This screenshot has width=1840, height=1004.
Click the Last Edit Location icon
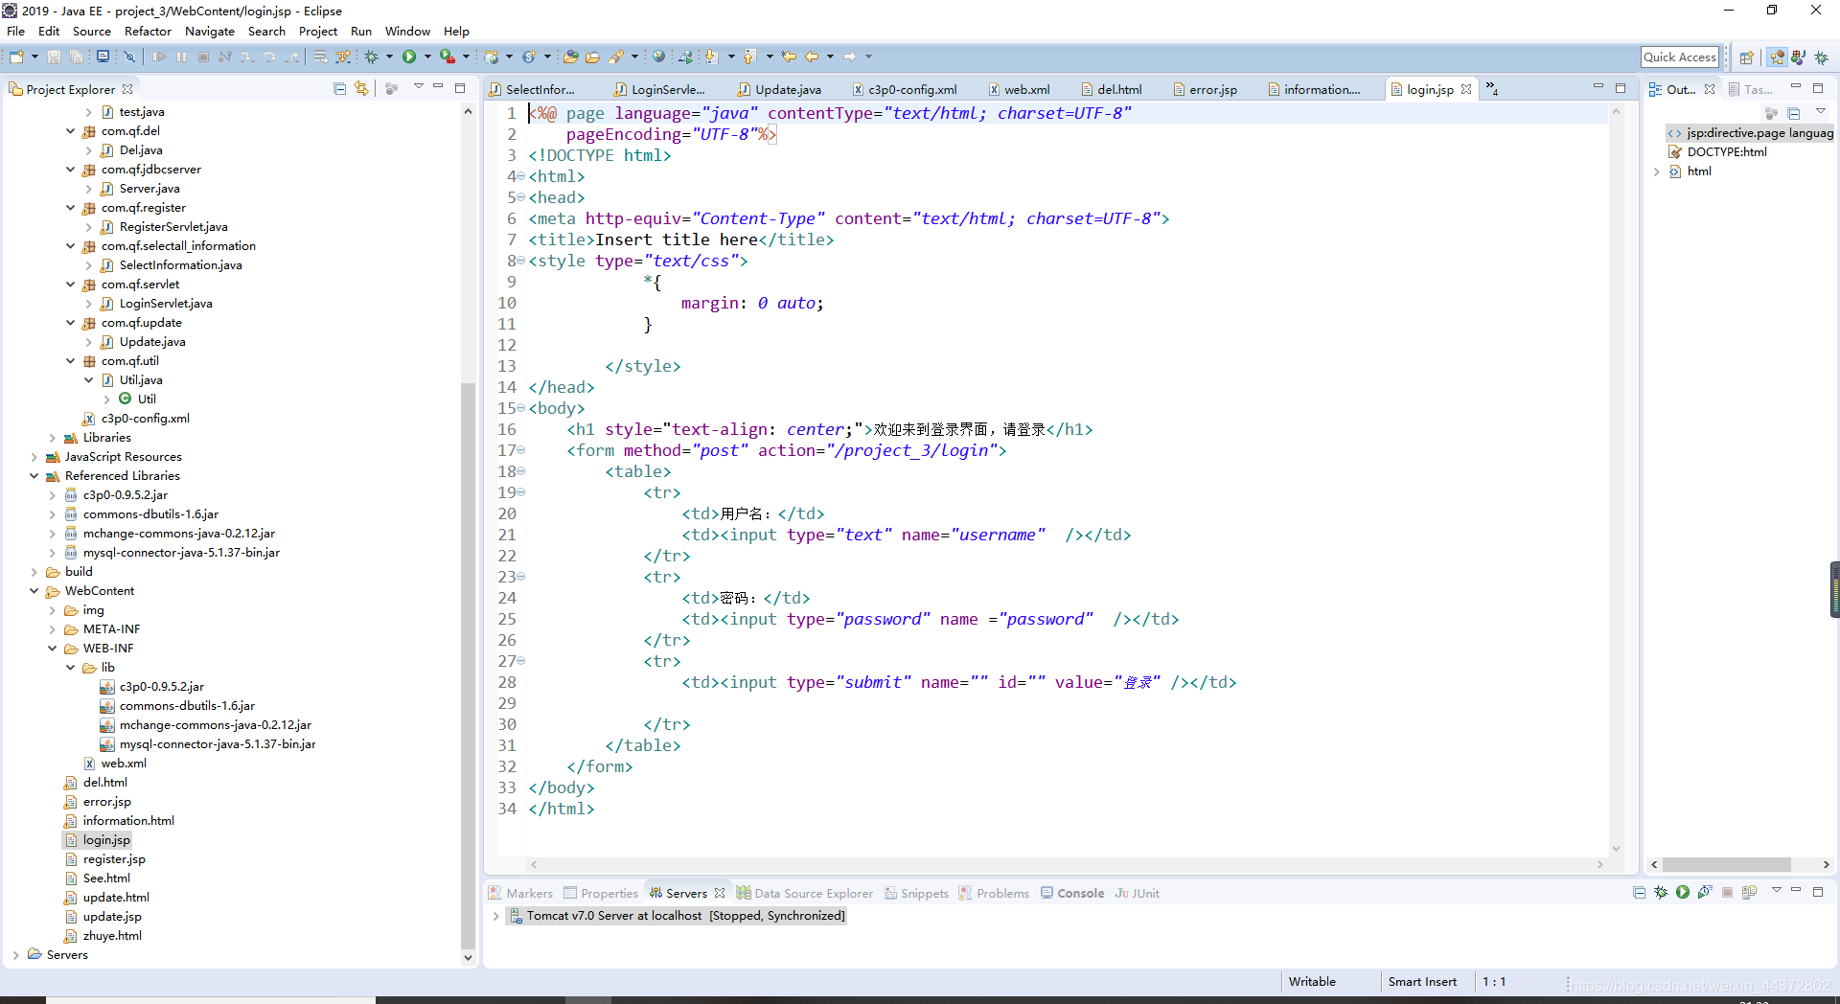point(789,57)
